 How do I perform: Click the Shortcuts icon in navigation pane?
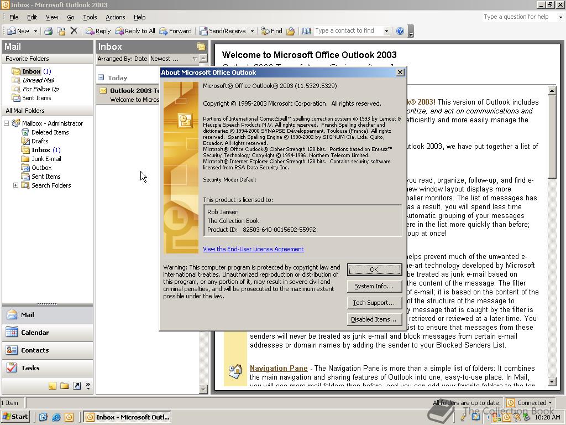click(x=76, y=386)
